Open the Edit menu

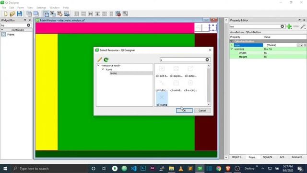point(12,8)
